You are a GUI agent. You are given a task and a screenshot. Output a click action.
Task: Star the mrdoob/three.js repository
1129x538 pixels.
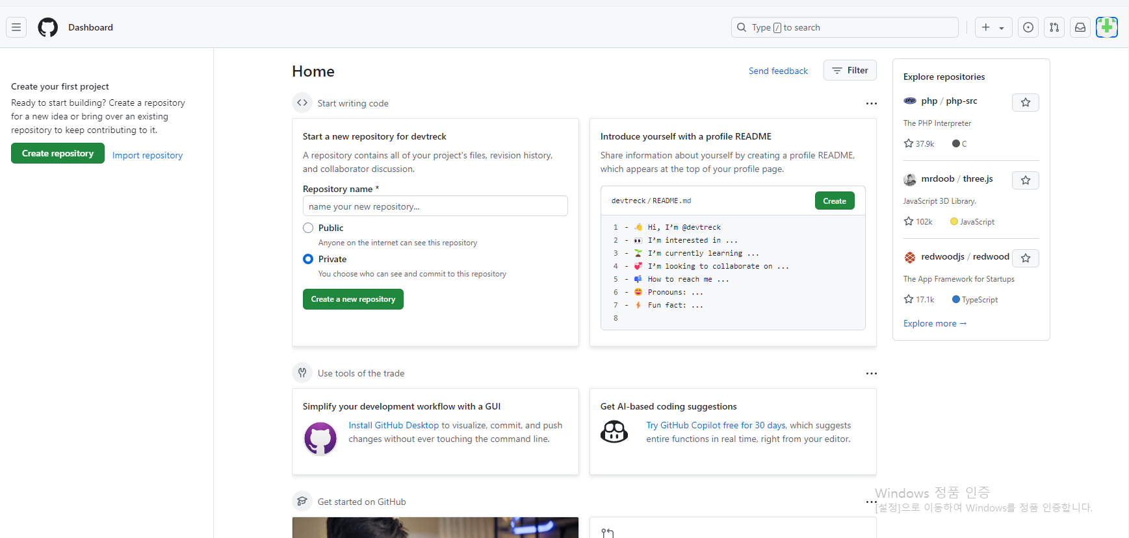[1026, 180]
